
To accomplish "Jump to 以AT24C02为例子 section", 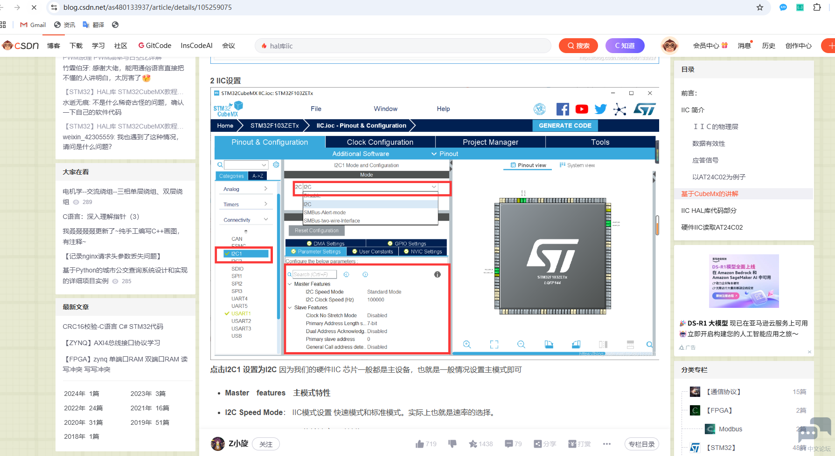I will pyautogui.click(x=719, y=177).
